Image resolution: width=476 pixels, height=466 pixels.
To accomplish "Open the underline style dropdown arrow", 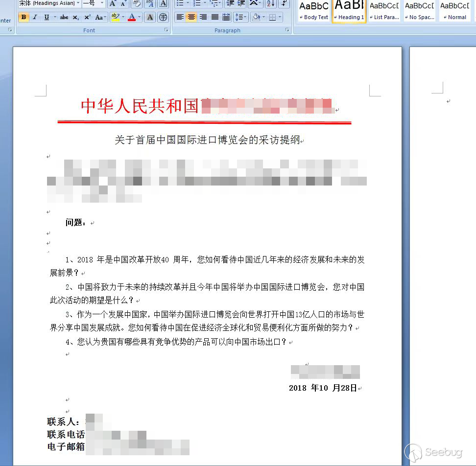I will pyautogui.click(x=55, y=17).
